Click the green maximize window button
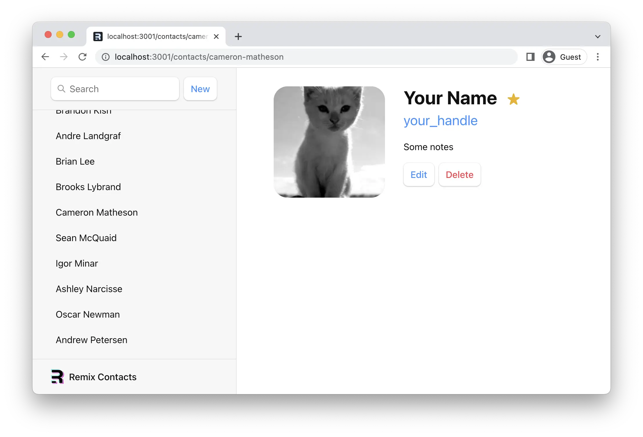 tap(71, 35)
